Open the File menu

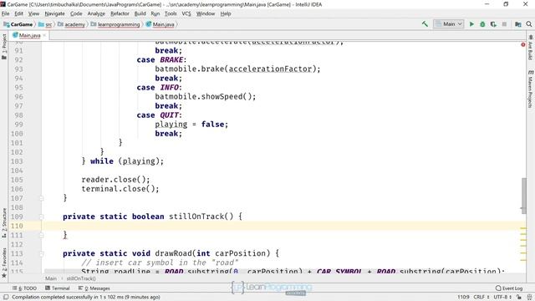click(6, 13)
